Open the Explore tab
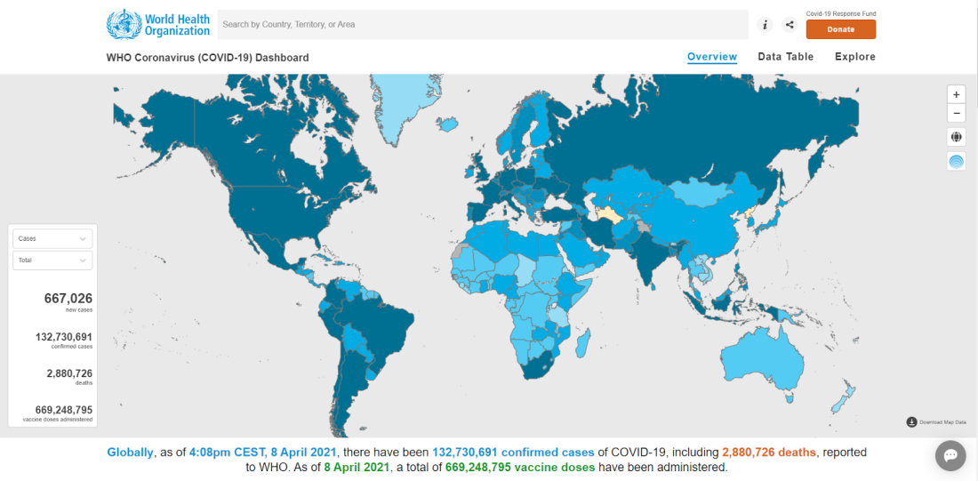This screenshot has width=978, height=481. click(855, 57)
